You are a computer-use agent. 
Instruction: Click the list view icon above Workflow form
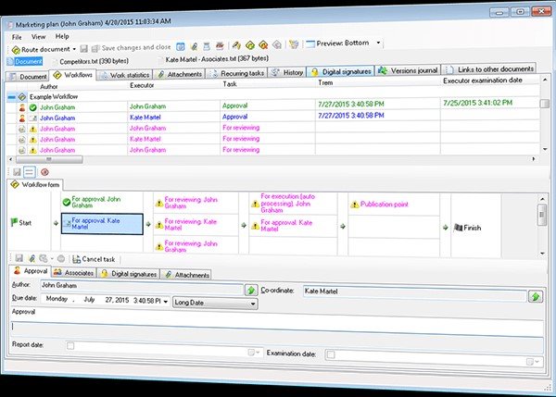29,172
